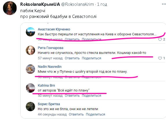This screenshot has width=166, height=120.
Task: Select Ответить under Борис Бритва's comment
Action: (76, 115)
